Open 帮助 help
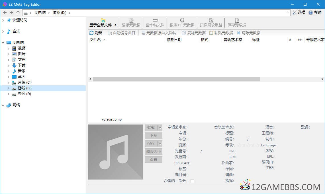Image resolution: width=325 pixels, height=194 pixels. 315,12
